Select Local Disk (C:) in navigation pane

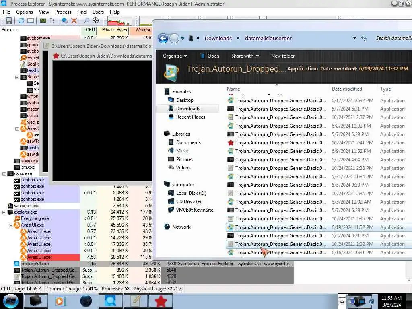(191, 193)
